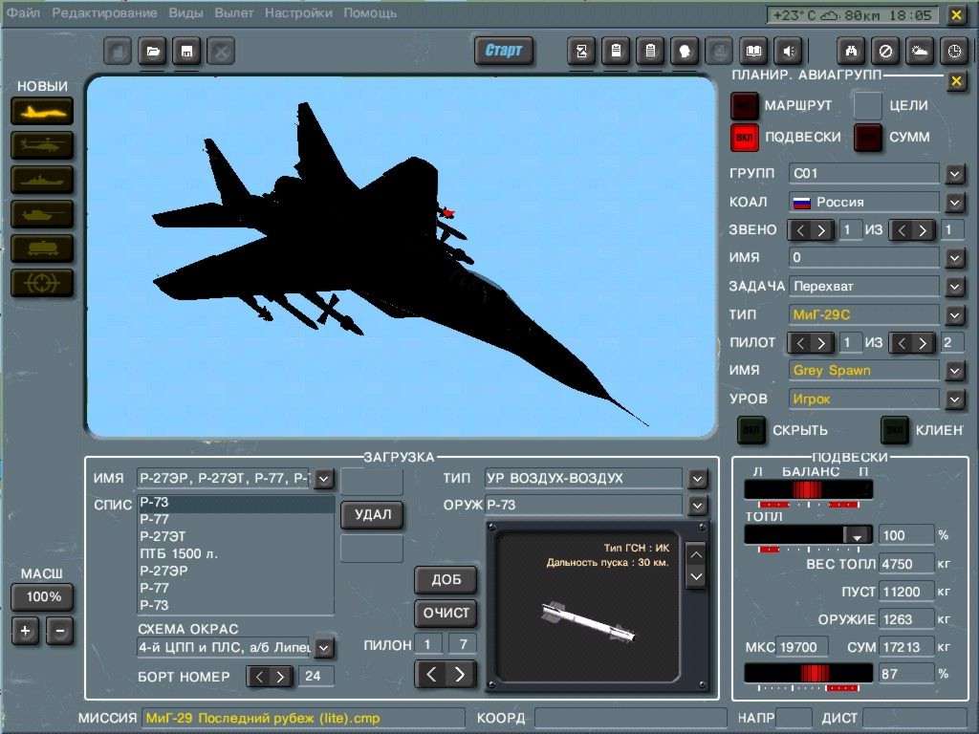Open the ГРУПП group dropdown
The width and height of the screenshot is (979, 734).
click(955, 174)
